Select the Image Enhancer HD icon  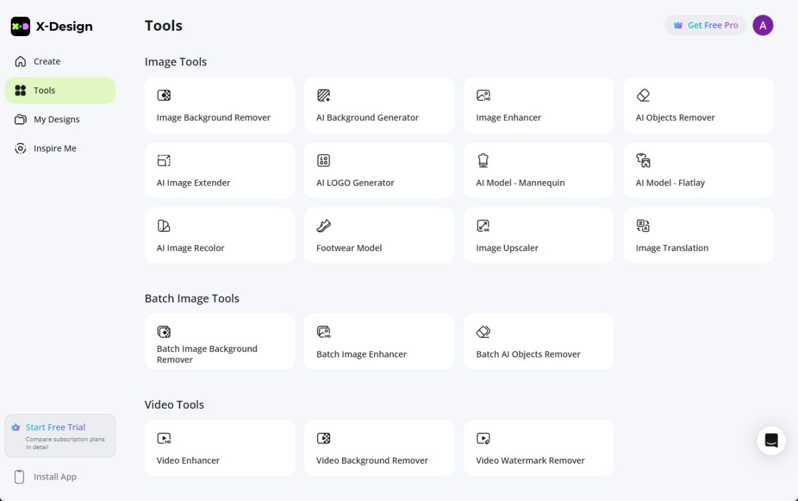point(483,96)
